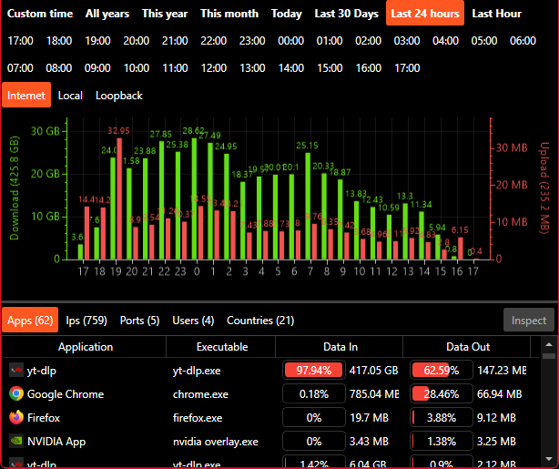Image resolution: width=559 pixels, height=469 pixels.
Task: Click the Inspect button
Action: pos(529,321)
